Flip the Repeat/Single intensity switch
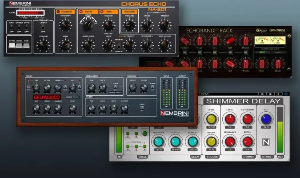300x178 pixels. pyautogui.click(x=120, y=46)
